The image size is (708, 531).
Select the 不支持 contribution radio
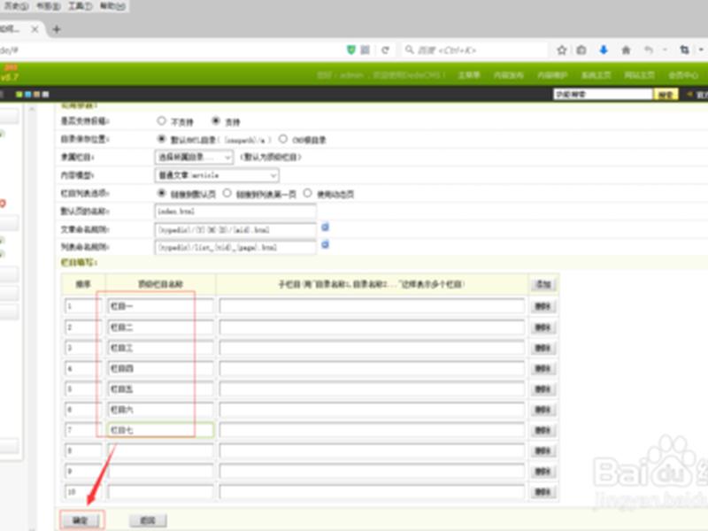(x=161, y=120)
